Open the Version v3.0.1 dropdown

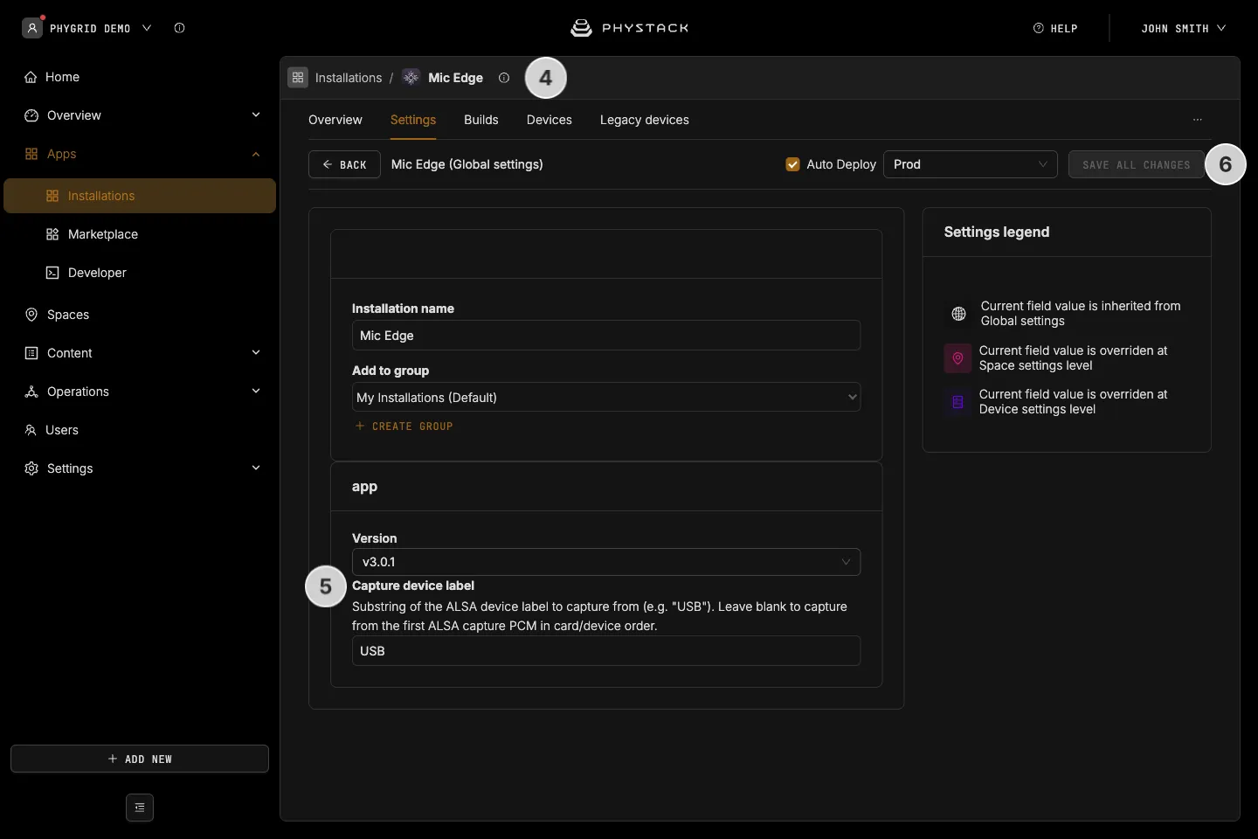pos(606,562)
